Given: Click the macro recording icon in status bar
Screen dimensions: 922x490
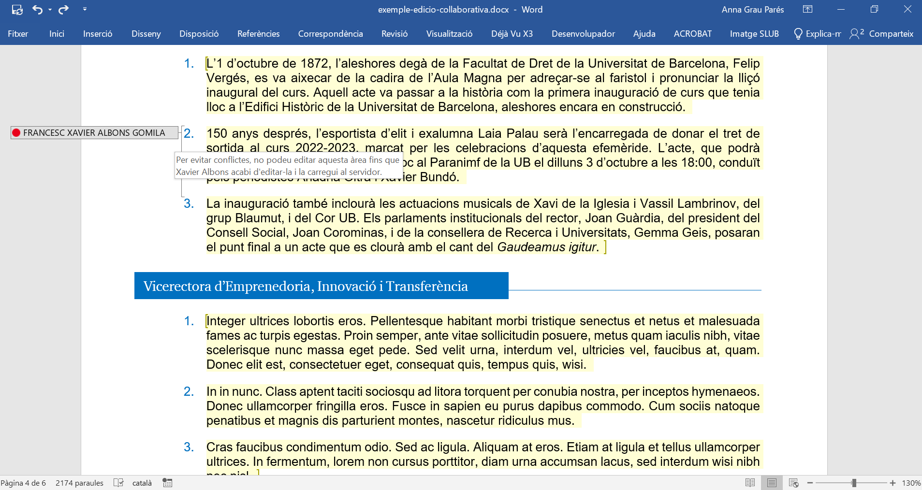Looking at the screenshot, I should (x=167, y=483).
